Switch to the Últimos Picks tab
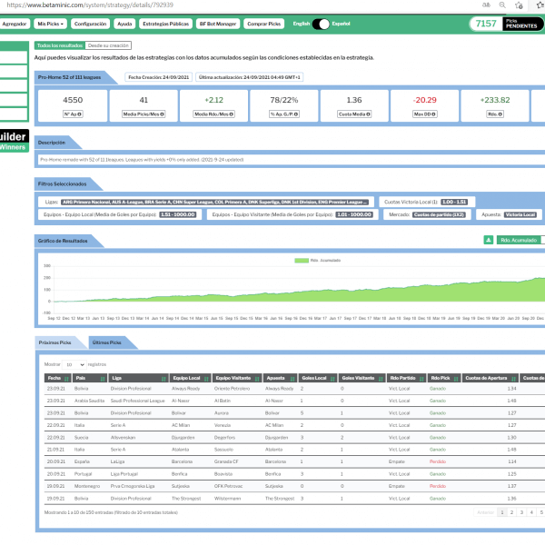This screenshot has width=545, height=545. [x=106, y=342]
